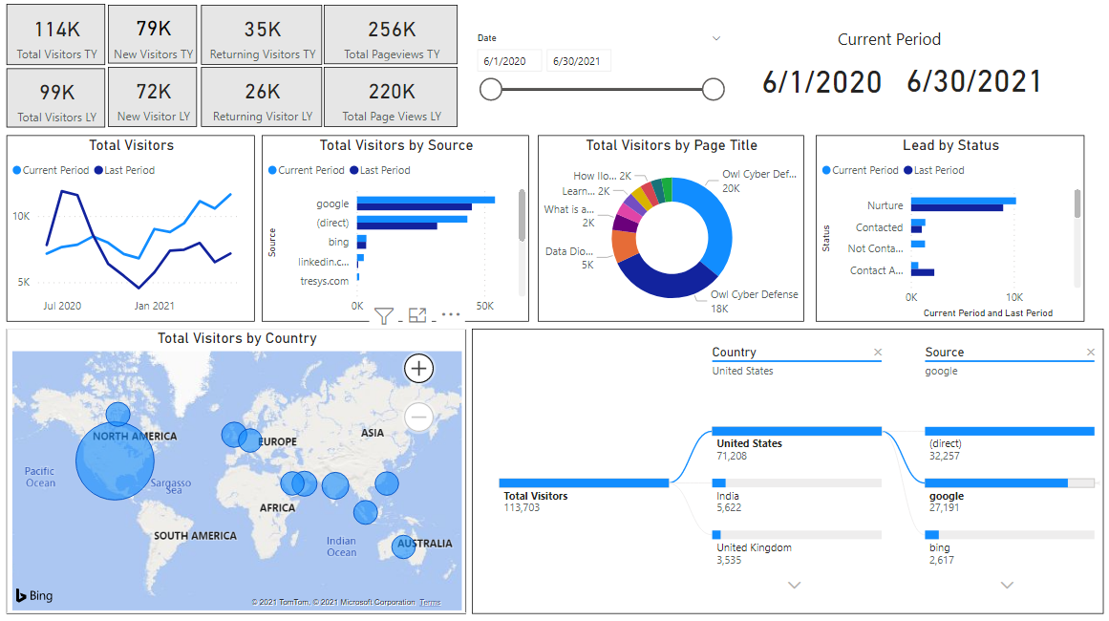Activate focus mode icon on Source chart

(418, 315)
